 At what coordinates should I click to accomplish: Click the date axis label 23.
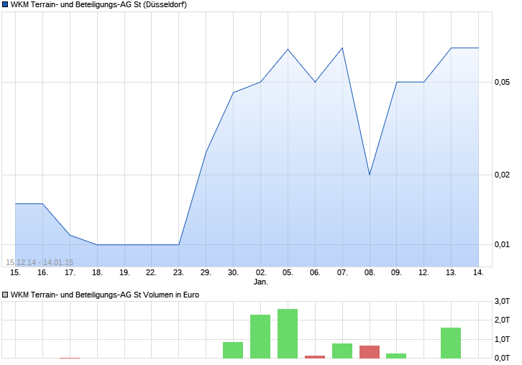[x=178, y=272]
